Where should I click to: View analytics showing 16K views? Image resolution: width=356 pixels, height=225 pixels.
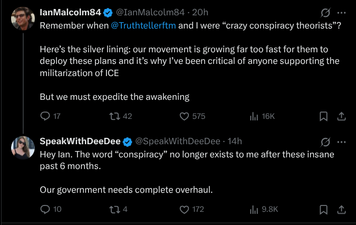coord(253,116)
